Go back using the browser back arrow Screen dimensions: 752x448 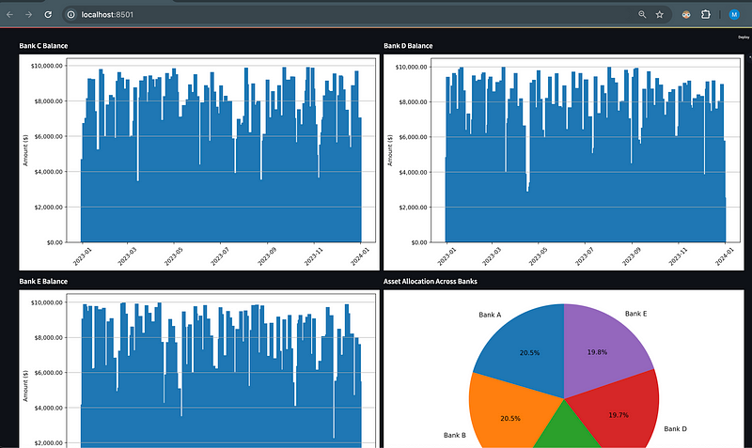click(x=9, y=14)
